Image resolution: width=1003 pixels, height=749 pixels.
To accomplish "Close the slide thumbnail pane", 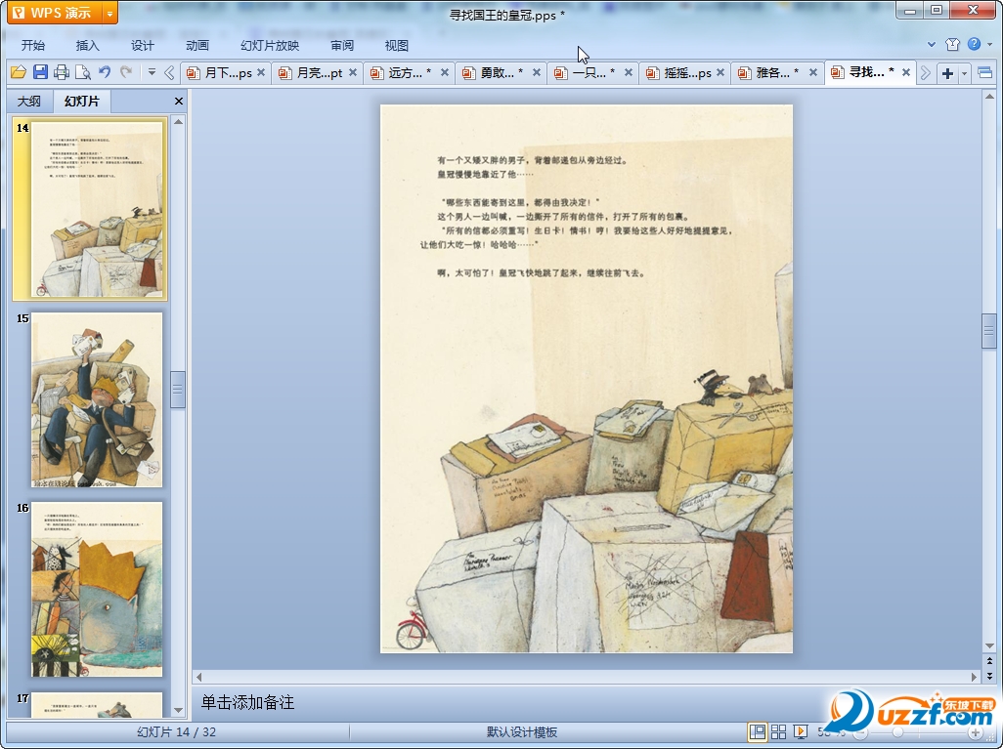I will click(179, 101).
